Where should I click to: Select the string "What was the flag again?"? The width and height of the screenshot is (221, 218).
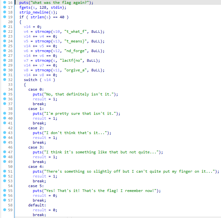(60, 3)
